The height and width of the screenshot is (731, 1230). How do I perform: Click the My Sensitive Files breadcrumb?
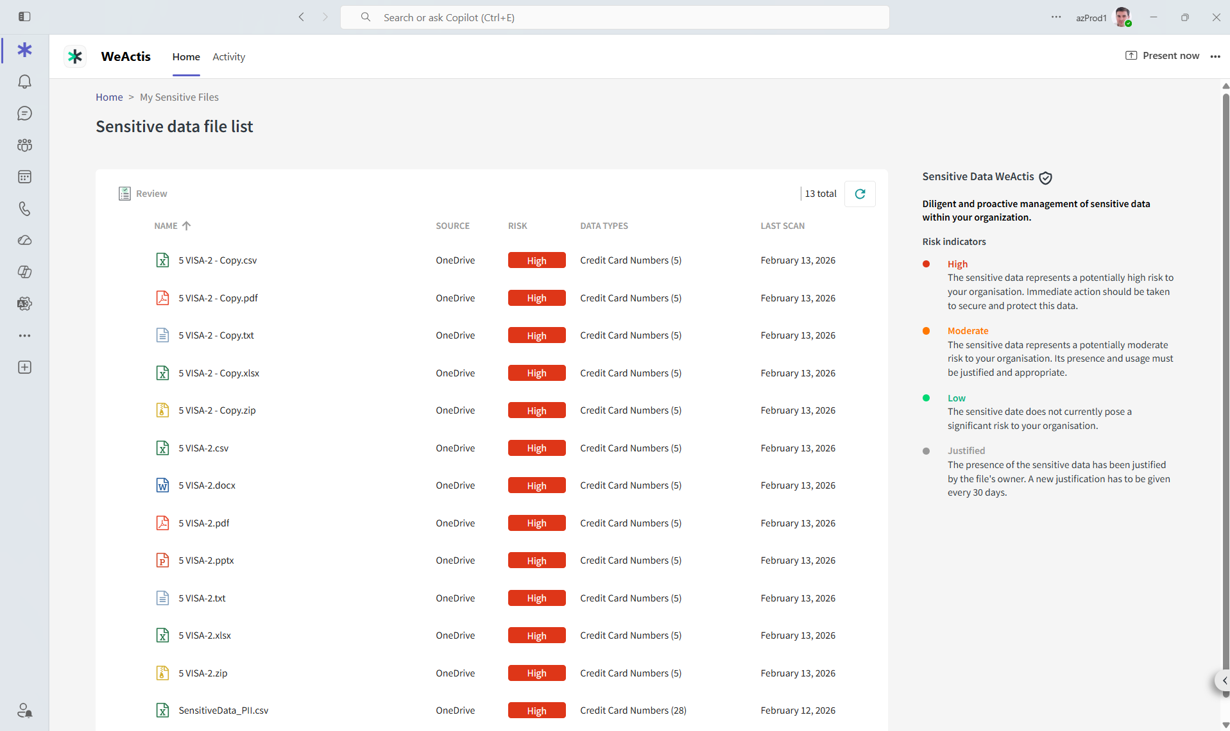pyautogui.click(x=179, y=97)
